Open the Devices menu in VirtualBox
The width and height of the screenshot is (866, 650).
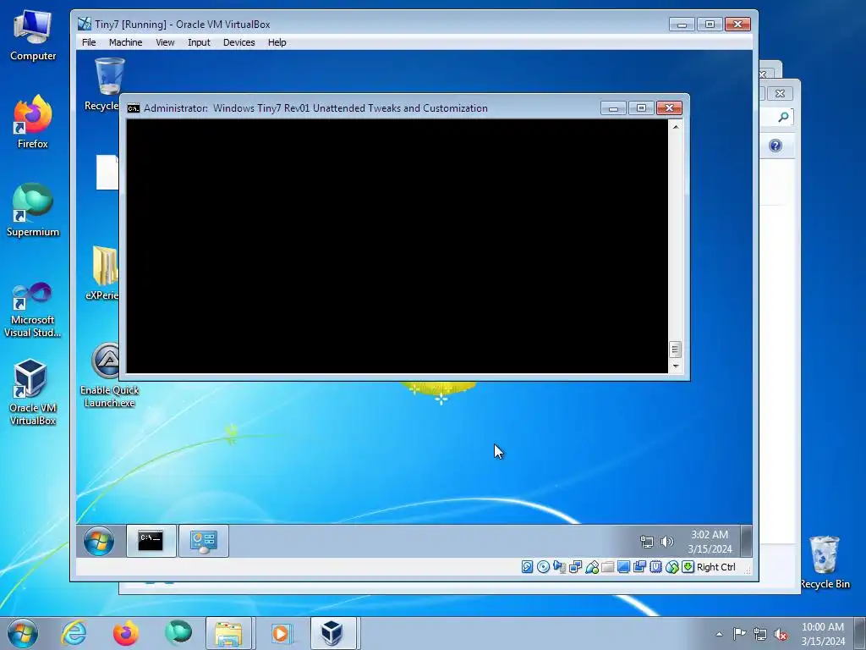pyautogui.click(x=238, y=42)
